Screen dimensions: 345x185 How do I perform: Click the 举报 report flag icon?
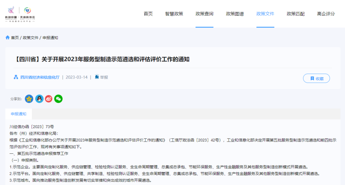pyautogui.click(x=96, y=77)
